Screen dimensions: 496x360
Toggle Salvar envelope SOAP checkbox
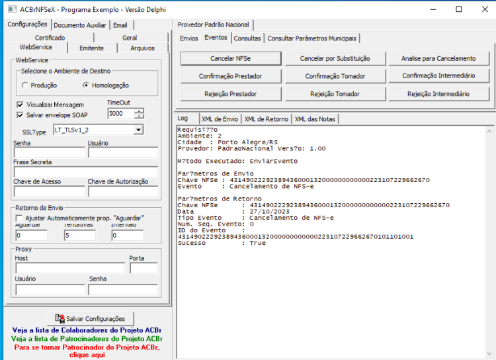pyautogui.click(x=20, y=115)
